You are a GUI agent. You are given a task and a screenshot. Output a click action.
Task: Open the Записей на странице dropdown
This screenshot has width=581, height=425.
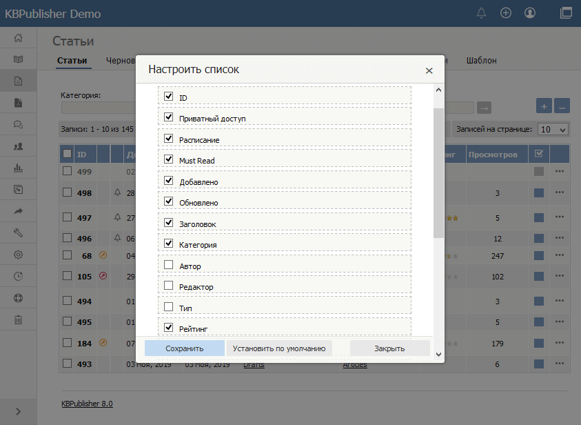click(553, 129)
